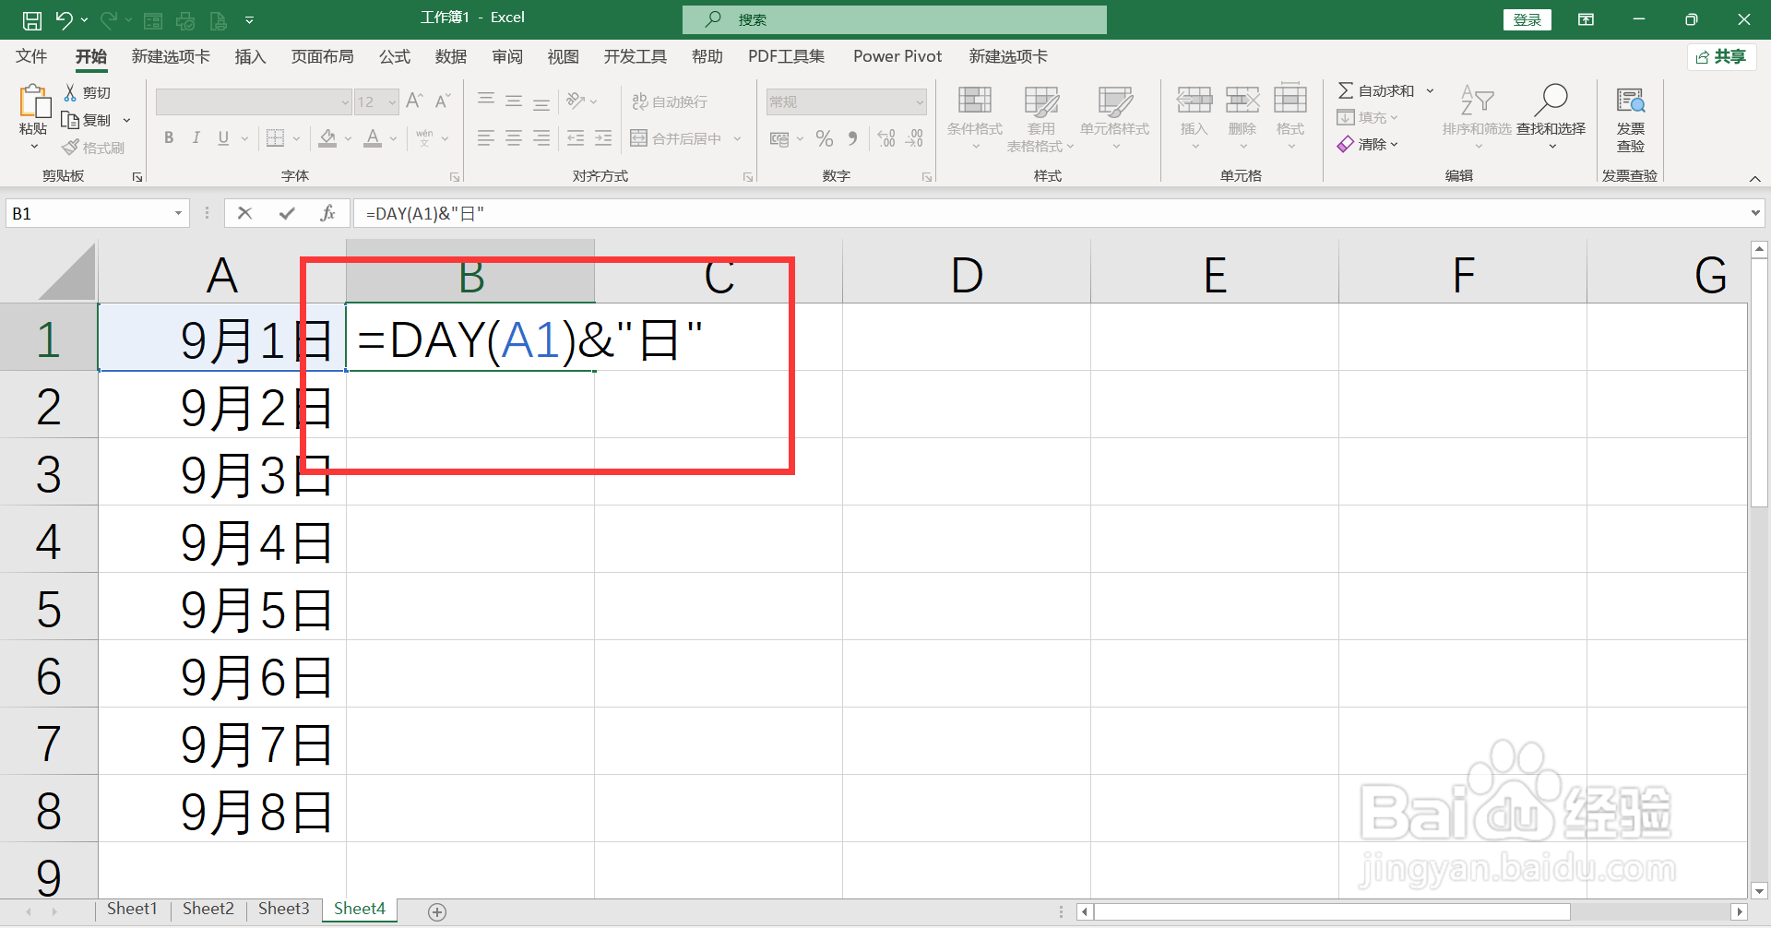Toggle Underline formatting
Screen dimensions: 1771x928
223,138
